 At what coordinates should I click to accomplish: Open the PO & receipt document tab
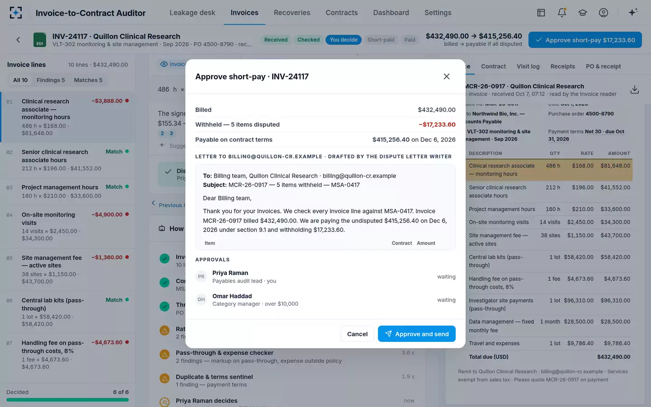(603, 66)
